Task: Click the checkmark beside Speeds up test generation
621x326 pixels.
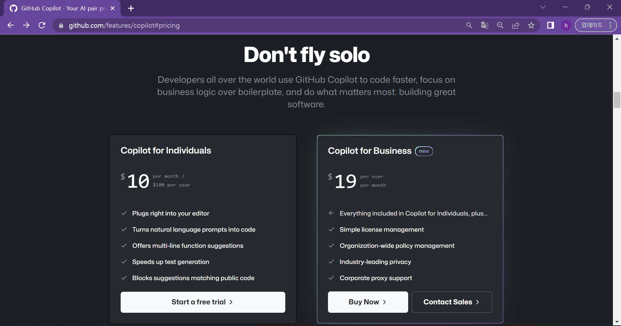Action: 124,262
